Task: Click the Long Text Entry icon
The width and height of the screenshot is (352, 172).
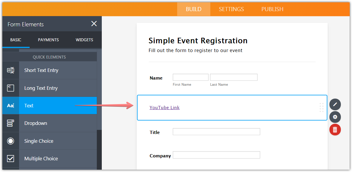Action: 11,88
